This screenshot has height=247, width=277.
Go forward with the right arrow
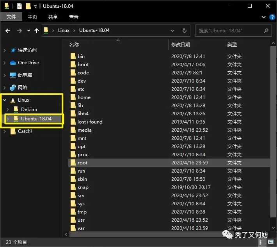pos(20,31)
